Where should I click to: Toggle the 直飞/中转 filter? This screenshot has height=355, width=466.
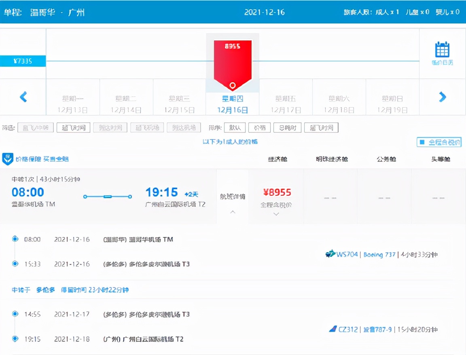pos(35,127)
